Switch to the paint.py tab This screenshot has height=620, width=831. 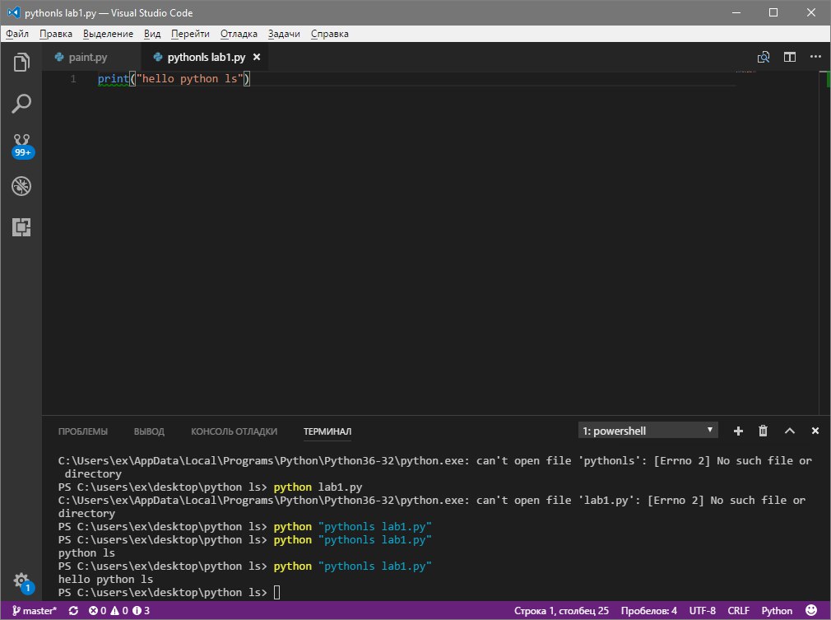[x=87, y=58]
